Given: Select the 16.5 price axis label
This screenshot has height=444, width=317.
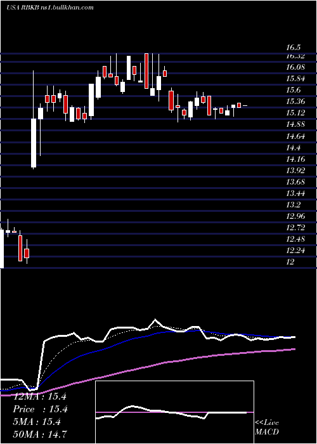Looking at the screenshot, I should (x=293, y=48).
